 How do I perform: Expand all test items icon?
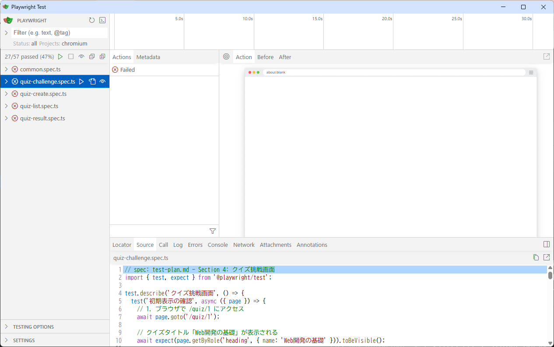pyautogui.click(x=102, y=57)
